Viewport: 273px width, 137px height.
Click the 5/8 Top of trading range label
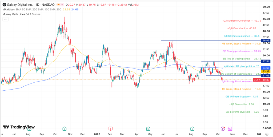point(242,59)
